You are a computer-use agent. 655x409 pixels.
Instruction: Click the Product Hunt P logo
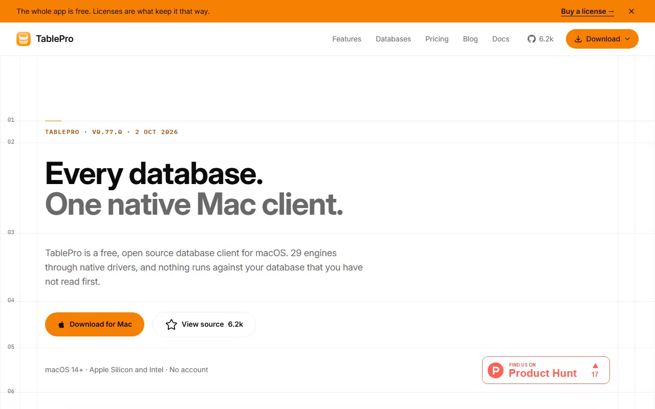495,370
